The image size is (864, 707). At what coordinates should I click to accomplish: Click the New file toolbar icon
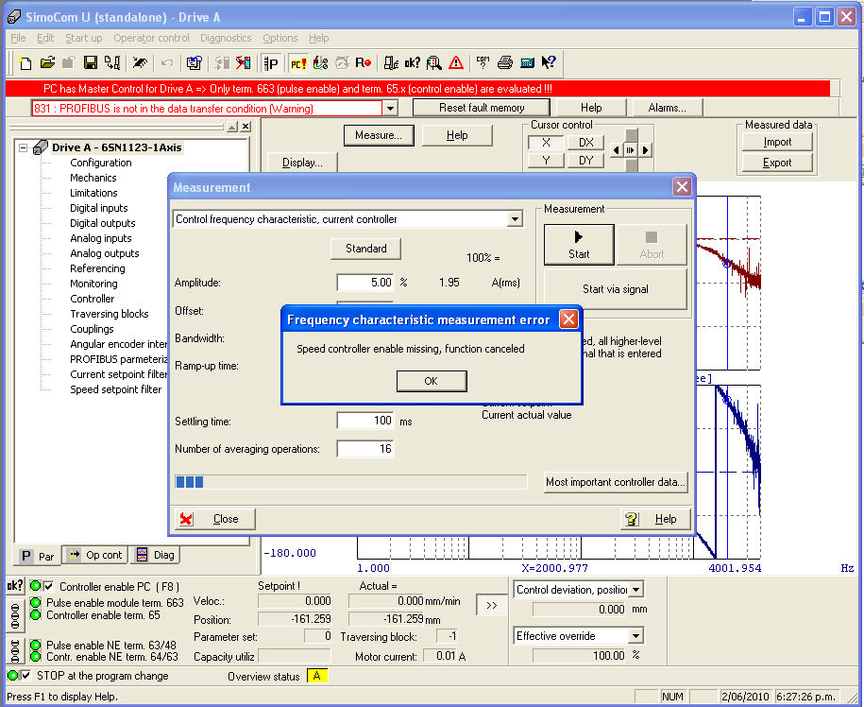pos(25,63)
